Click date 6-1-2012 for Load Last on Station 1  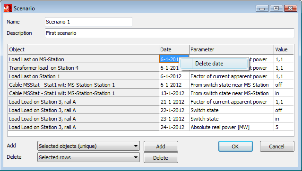click(174, 76)
